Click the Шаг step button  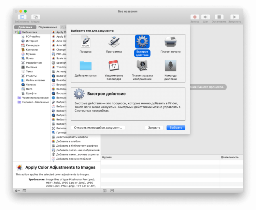click(x=205, y=17)
